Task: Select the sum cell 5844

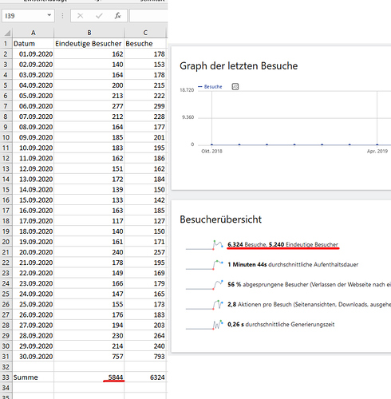Action: (x=89, y=377)
